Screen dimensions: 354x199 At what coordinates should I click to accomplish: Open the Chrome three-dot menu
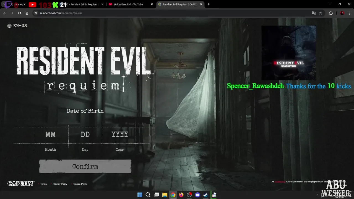(349, 13)
